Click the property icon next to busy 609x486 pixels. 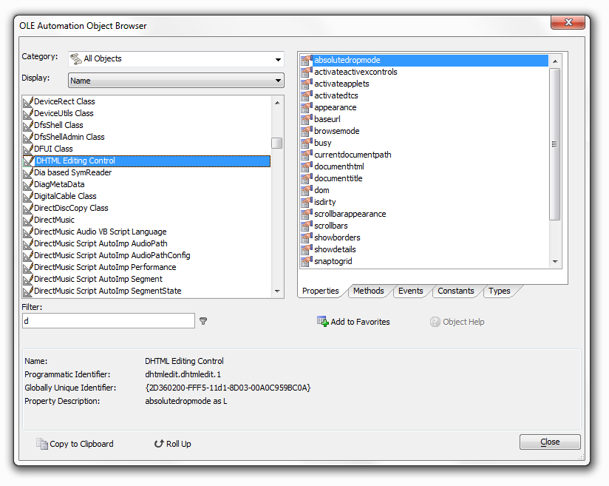[x=307, y=143]
